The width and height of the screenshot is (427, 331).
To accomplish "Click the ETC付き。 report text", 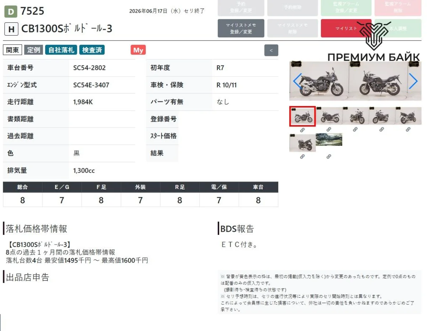I will click(x=239, y=245).
